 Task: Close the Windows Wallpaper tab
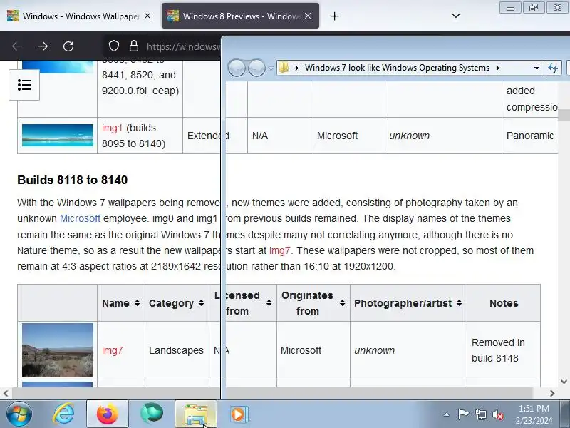tap(147, 16)
